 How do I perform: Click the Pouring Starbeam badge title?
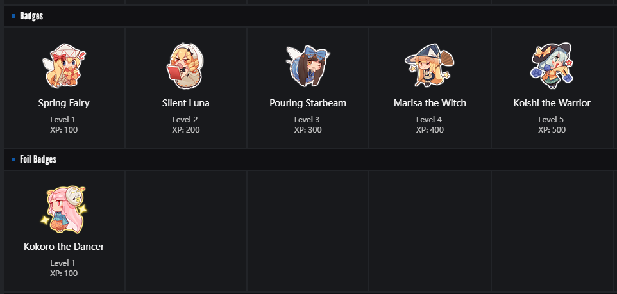308,103
